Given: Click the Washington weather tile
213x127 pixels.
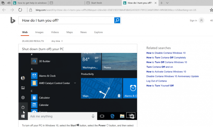Looking at the screenshot, I should [x=91, y=62].
